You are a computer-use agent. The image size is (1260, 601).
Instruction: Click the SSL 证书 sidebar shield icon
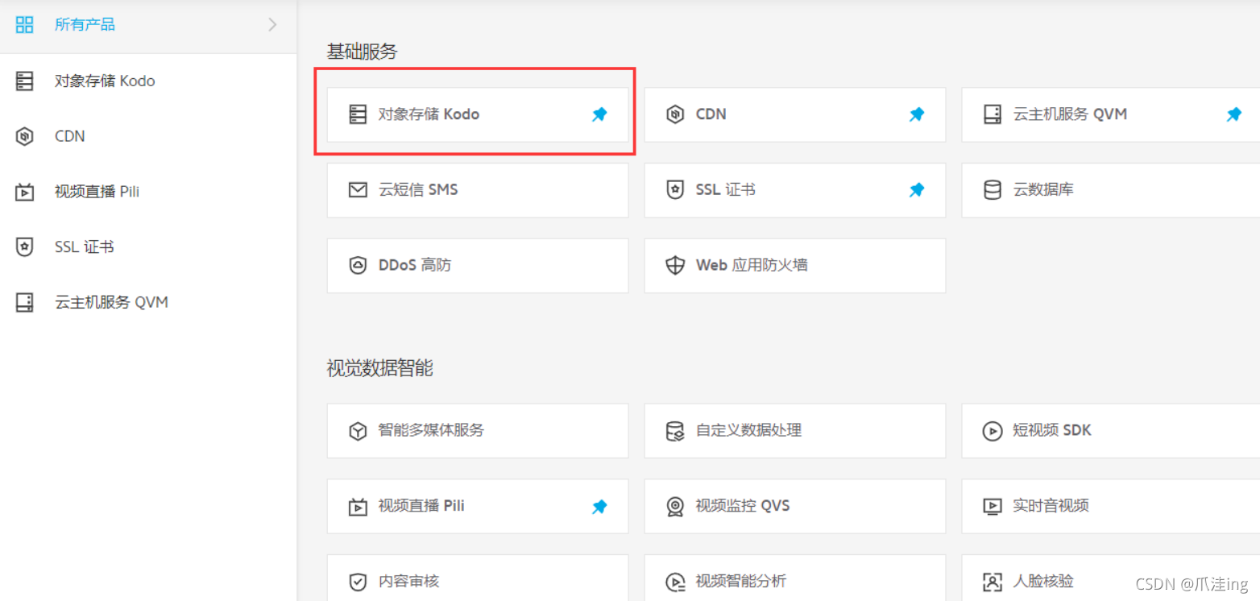pos(25,247)
